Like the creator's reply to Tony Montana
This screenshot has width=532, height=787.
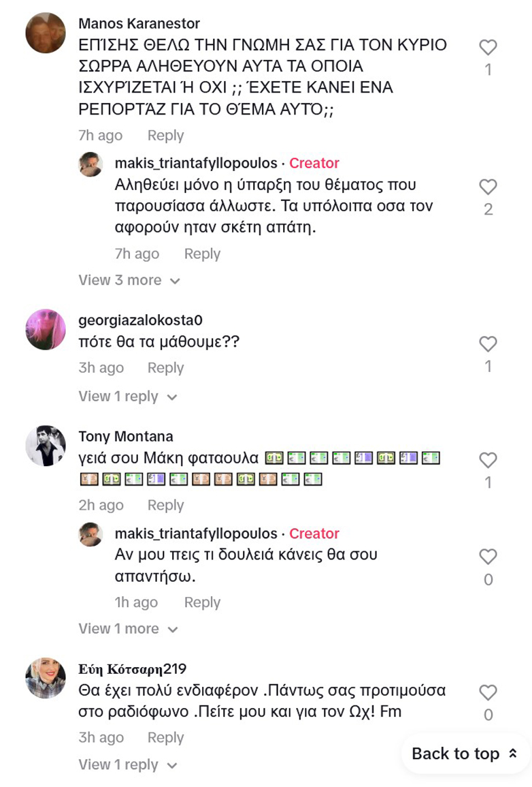(488, 557)
